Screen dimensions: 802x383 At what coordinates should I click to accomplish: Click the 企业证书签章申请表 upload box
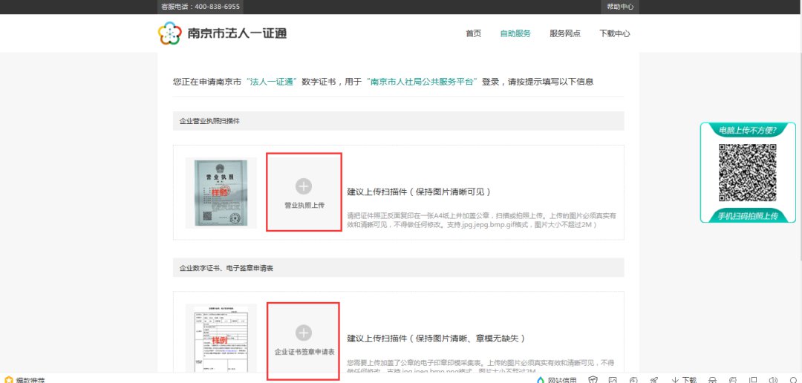(304, 340)
